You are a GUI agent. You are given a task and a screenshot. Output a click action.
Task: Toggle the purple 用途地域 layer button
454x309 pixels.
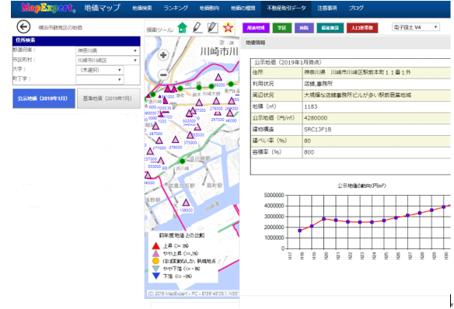coord(256,28)
